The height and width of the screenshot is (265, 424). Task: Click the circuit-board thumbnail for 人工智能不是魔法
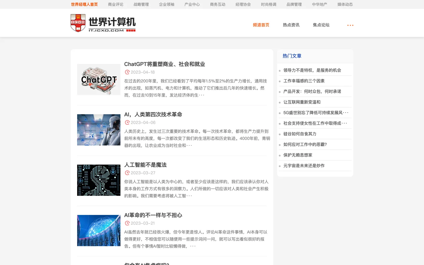coord(99,180)
